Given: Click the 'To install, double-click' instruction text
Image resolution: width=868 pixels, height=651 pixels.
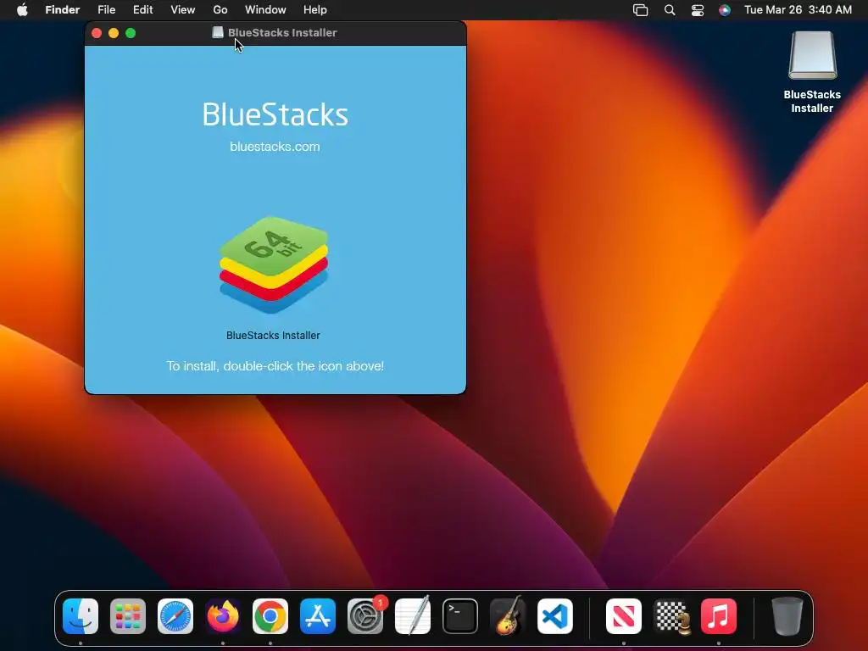Looking at the screenshot, I should 275,366.
